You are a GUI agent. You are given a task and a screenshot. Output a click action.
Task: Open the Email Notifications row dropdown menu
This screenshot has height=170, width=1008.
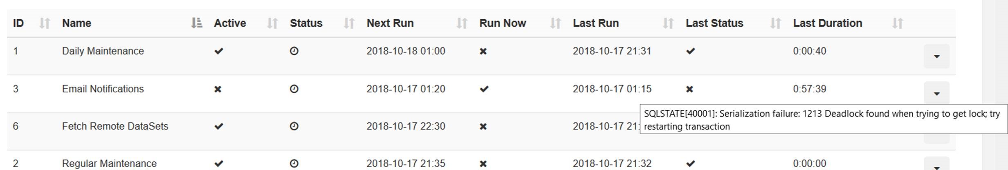click(936, 94)
